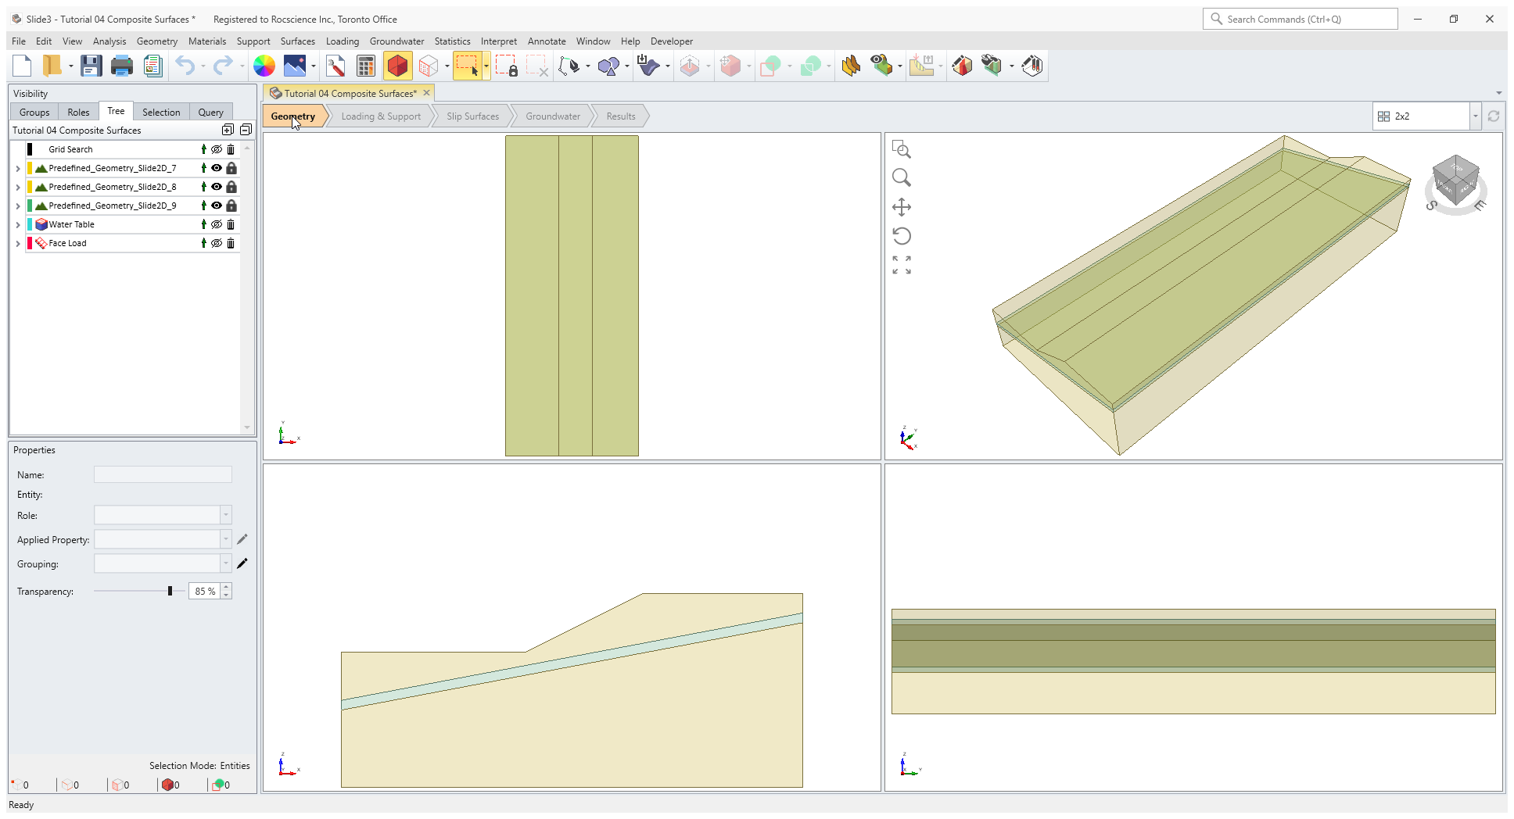Click the Compute calculator icon
Viewport: 1514px width, 819px height.
[x=365, y=66]
